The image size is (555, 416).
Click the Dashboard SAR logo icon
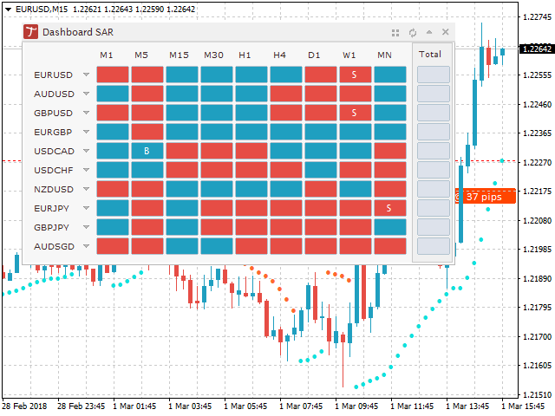tap(31, 32)
